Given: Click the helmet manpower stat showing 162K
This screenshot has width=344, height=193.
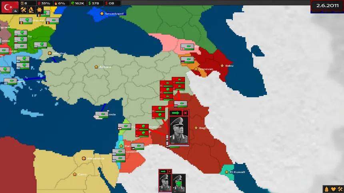Looking at the screenshot, I should click(78, 3).
